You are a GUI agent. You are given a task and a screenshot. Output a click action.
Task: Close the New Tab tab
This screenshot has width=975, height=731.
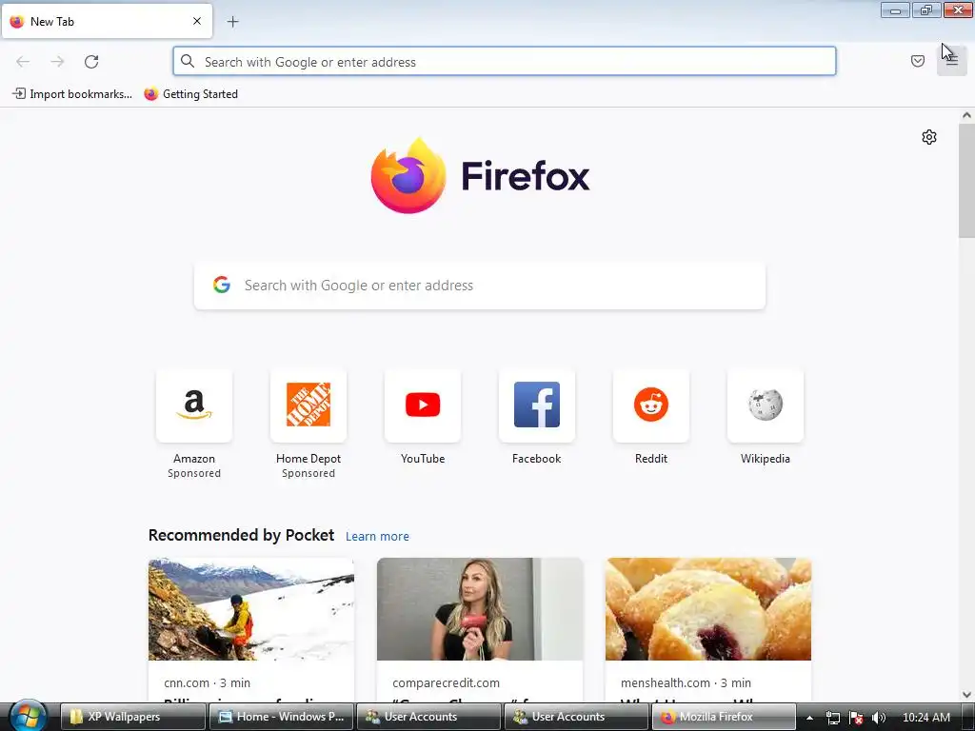coord(196,21)
